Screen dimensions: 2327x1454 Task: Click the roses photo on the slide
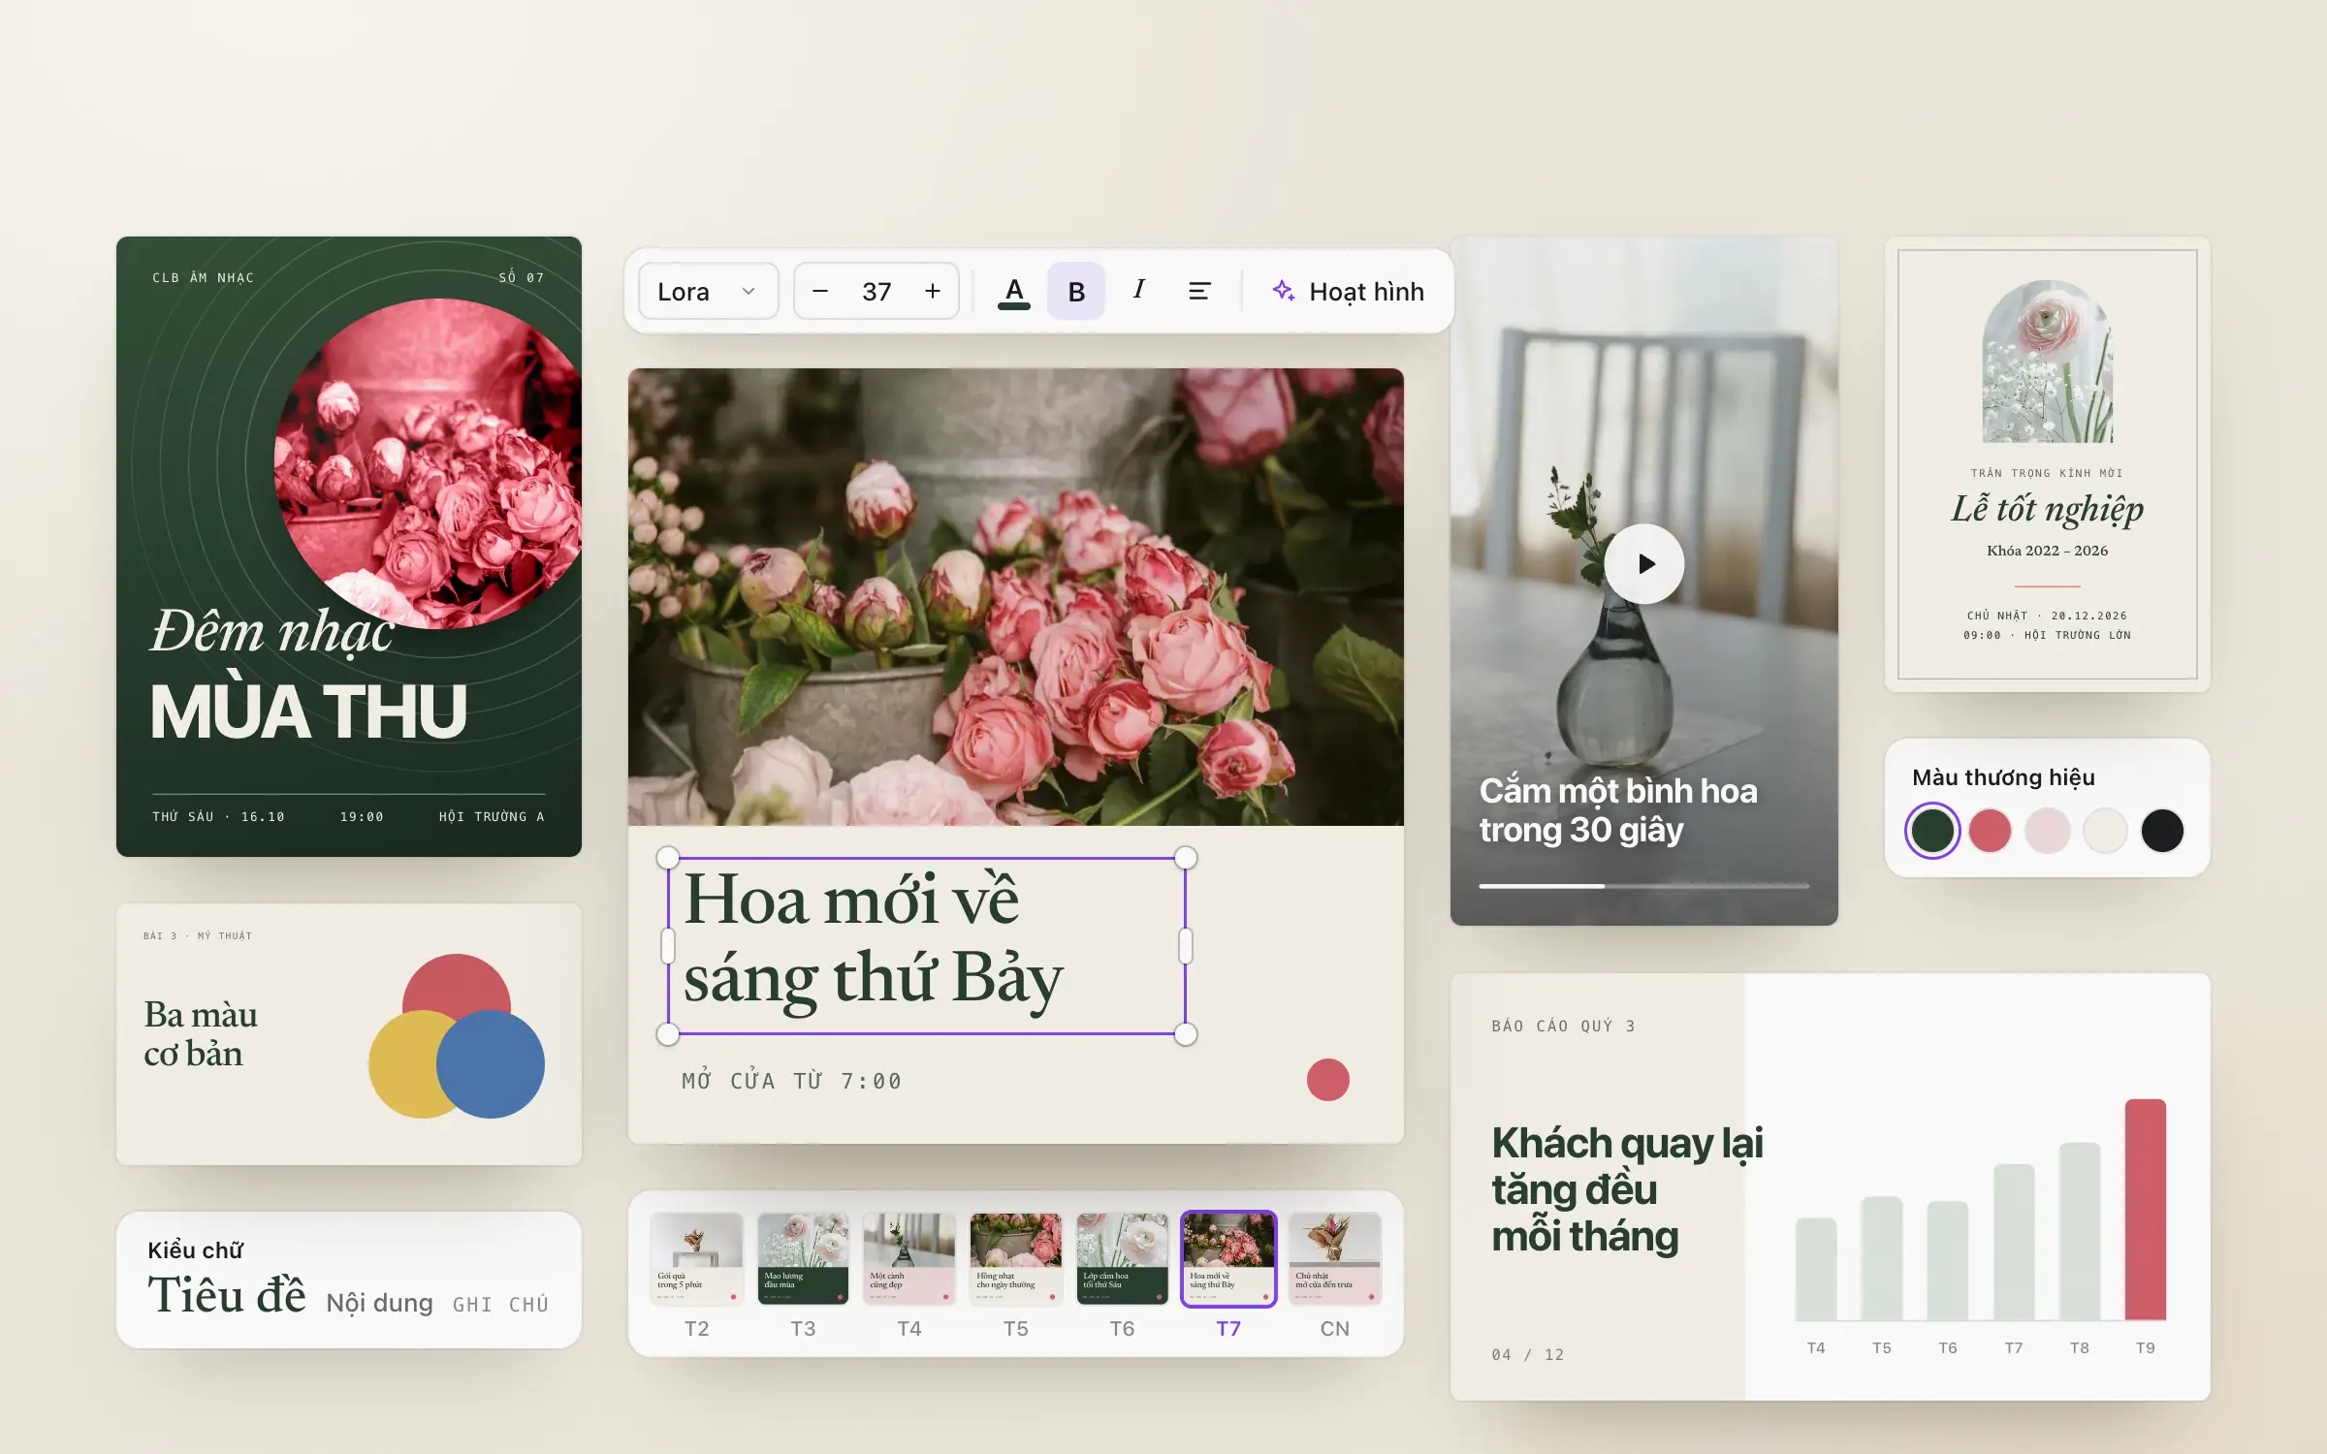pyautogui.click(x=1016, y=597)
